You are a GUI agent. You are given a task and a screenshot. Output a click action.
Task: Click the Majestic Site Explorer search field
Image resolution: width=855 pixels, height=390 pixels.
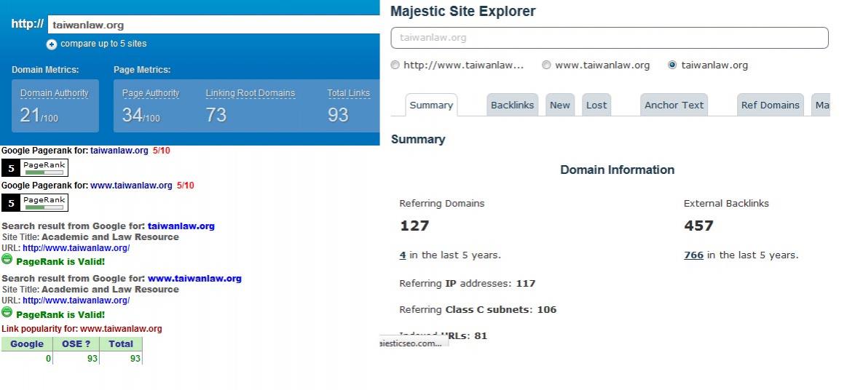coord(610,38)
